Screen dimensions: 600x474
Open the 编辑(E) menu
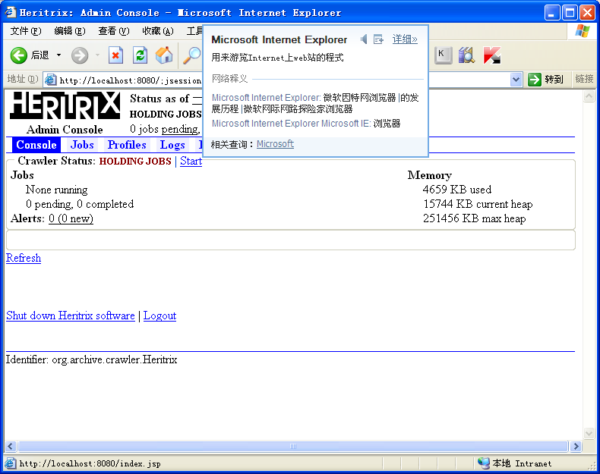[x=70, y=31]
